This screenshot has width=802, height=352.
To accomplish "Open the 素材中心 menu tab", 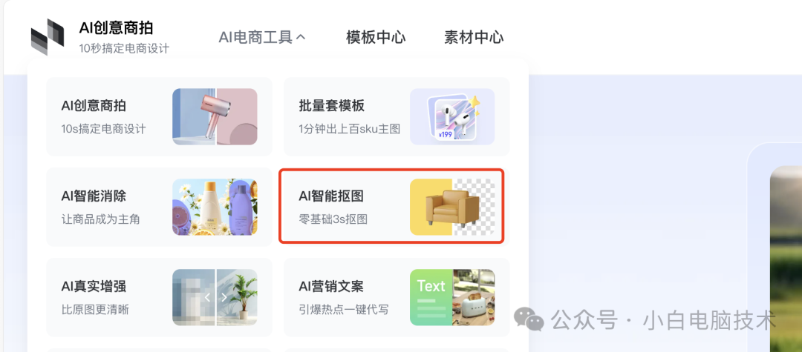I will point(474,37).
